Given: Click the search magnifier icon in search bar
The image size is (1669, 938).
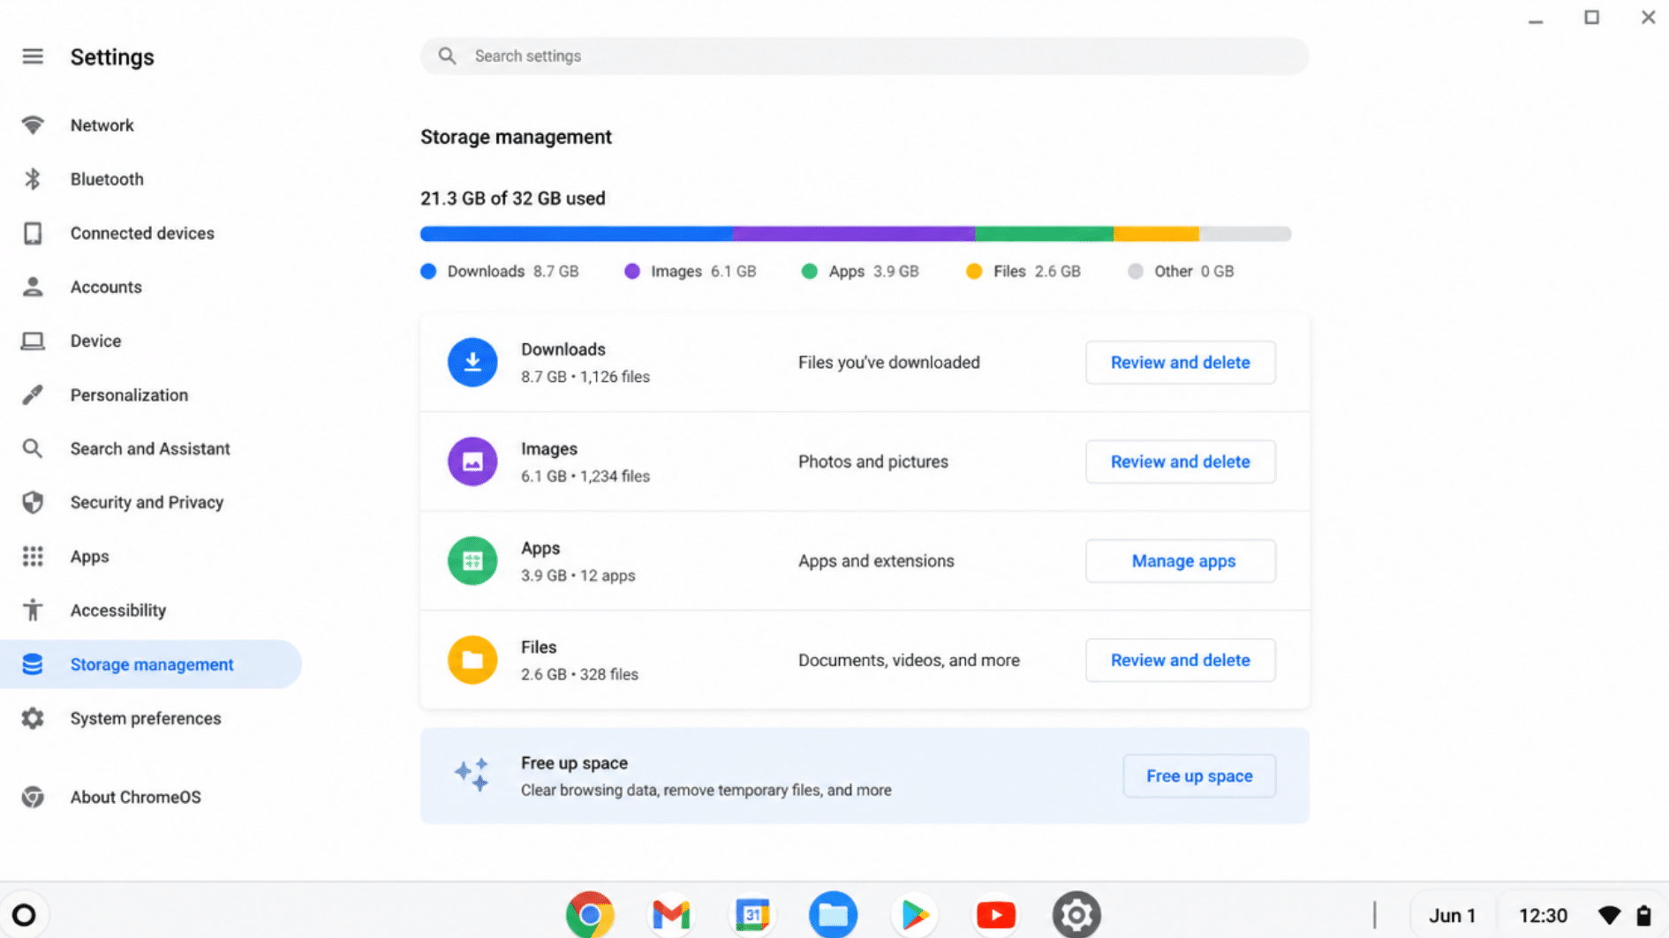Looking at the screenshot, I should [x=448, y=56].
